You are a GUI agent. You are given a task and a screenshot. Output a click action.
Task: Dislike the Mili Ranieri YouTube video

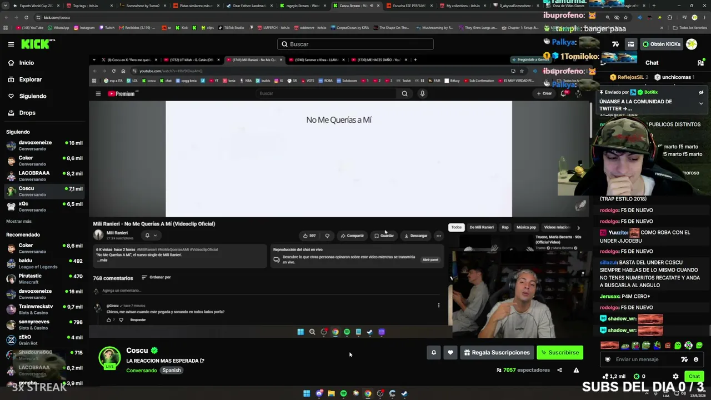(x=327, y=236)
